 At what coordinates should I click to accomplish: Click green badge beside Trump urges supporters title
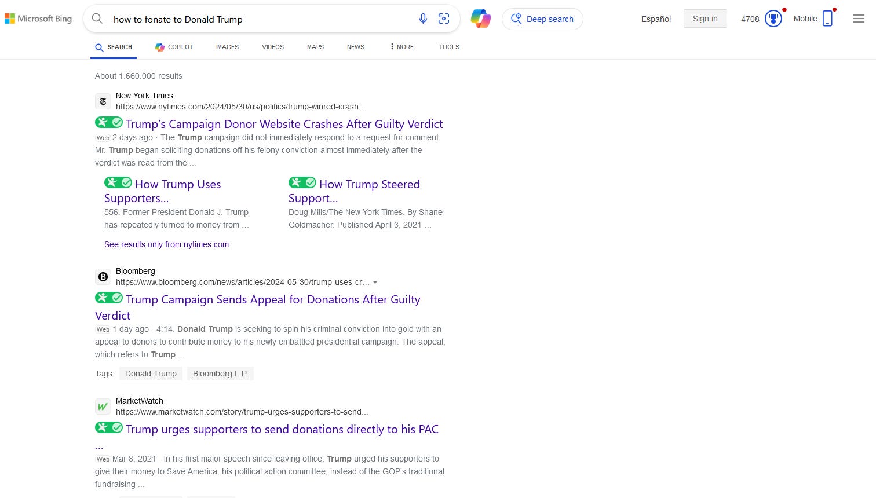click(x=109, y=427)
